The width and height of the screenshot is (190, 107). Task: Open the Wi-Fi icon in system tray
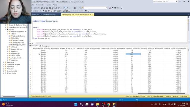coord(169,104)
